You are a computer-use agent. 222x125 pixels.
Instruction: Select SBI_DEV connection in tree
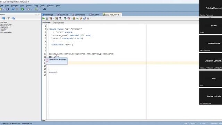5,27
